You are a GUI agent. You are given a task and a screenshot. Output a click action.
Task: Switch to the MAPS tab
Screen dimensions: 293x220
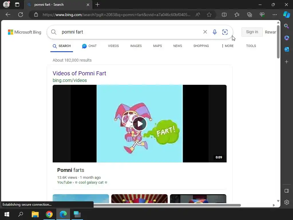(158, 46)
